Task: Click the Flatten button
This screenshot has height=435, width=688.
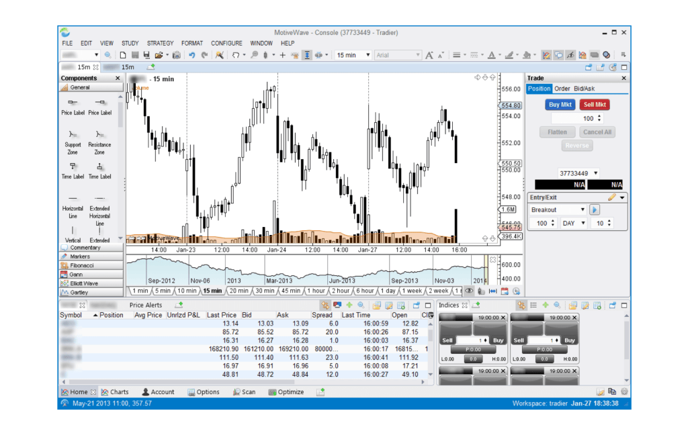Action: point(557,132)
